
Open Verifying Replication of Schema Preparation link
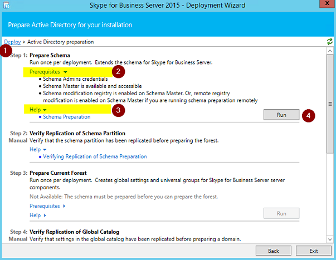coord(95,156)
